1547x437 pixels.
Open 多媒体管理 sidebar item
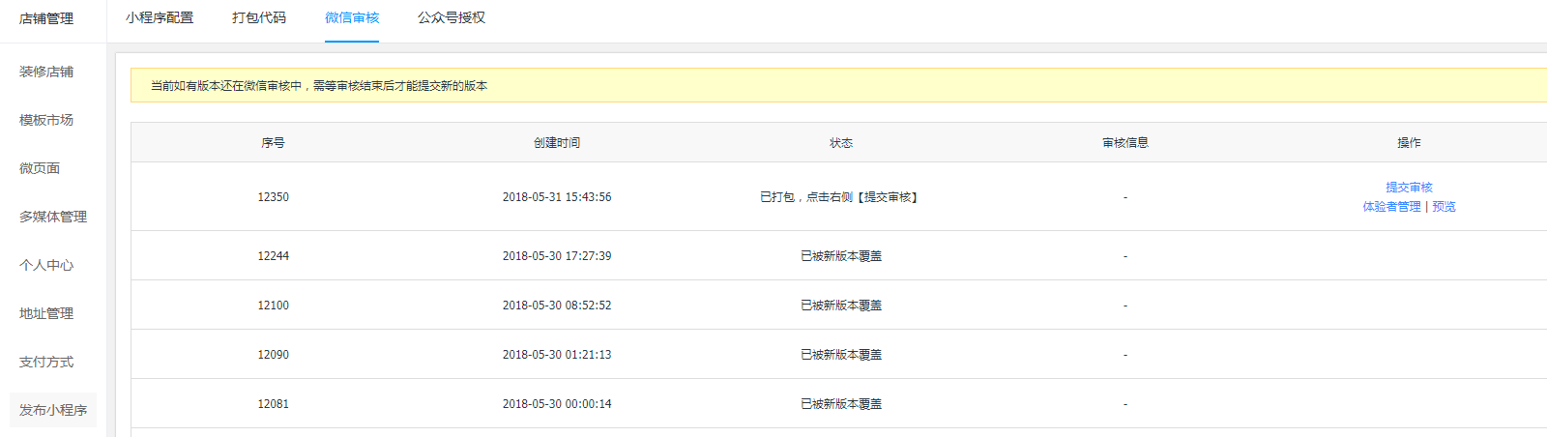click(53, 217)
